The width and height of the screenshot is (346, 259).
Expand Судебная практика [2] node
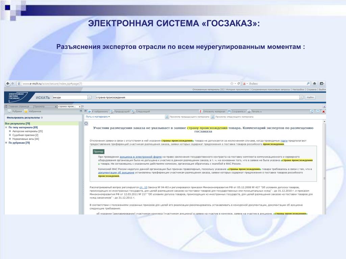10,135
